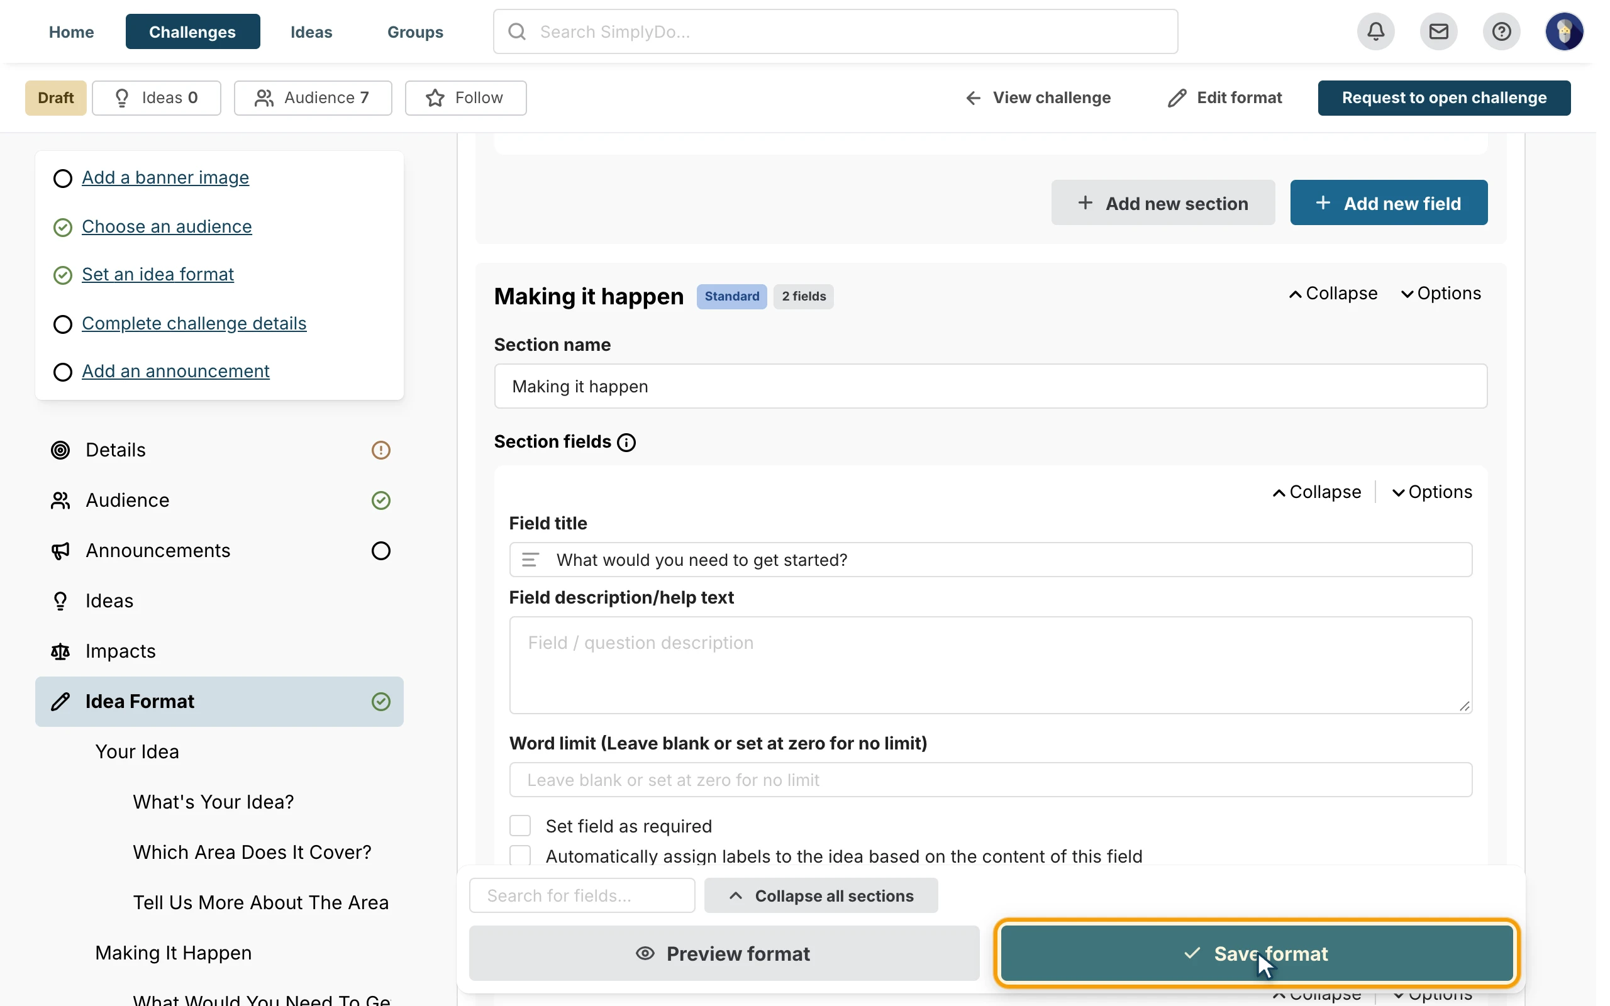Click the help question mark icon
Image resolution: width=1610 pixels, height=1006 pixels.
[1501, 31]
